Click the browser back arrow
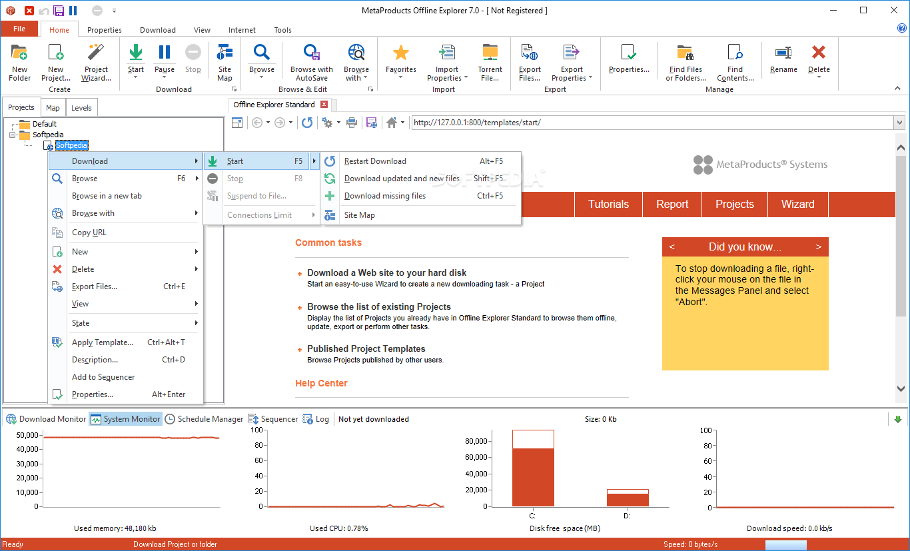Viewport: 910px width, 551px height. 257,123
